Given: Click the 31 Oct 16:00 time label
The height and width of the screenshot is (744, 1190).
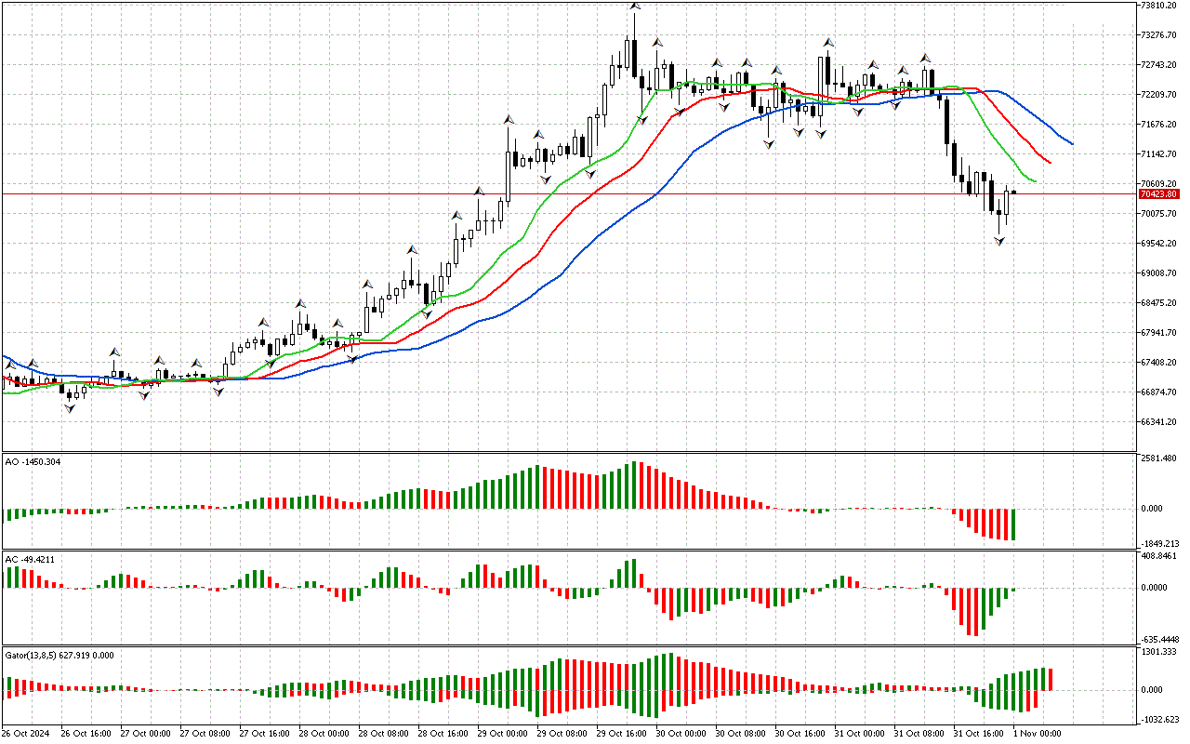Looking at the screenshot, I should tap(978, 733).
